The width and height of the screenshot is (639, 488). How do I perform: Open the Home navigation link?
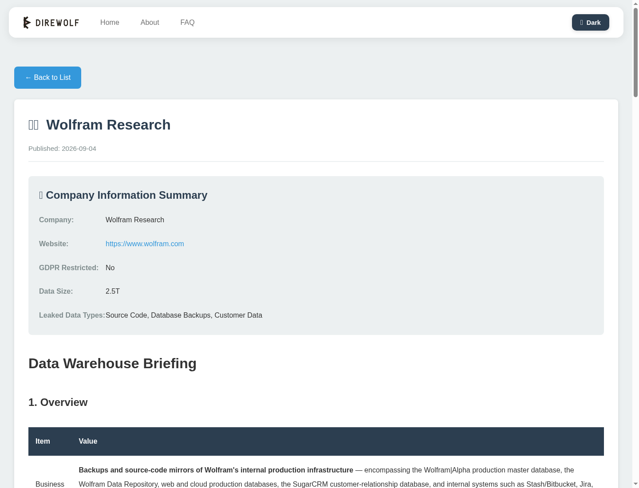[x=110, y=22]
